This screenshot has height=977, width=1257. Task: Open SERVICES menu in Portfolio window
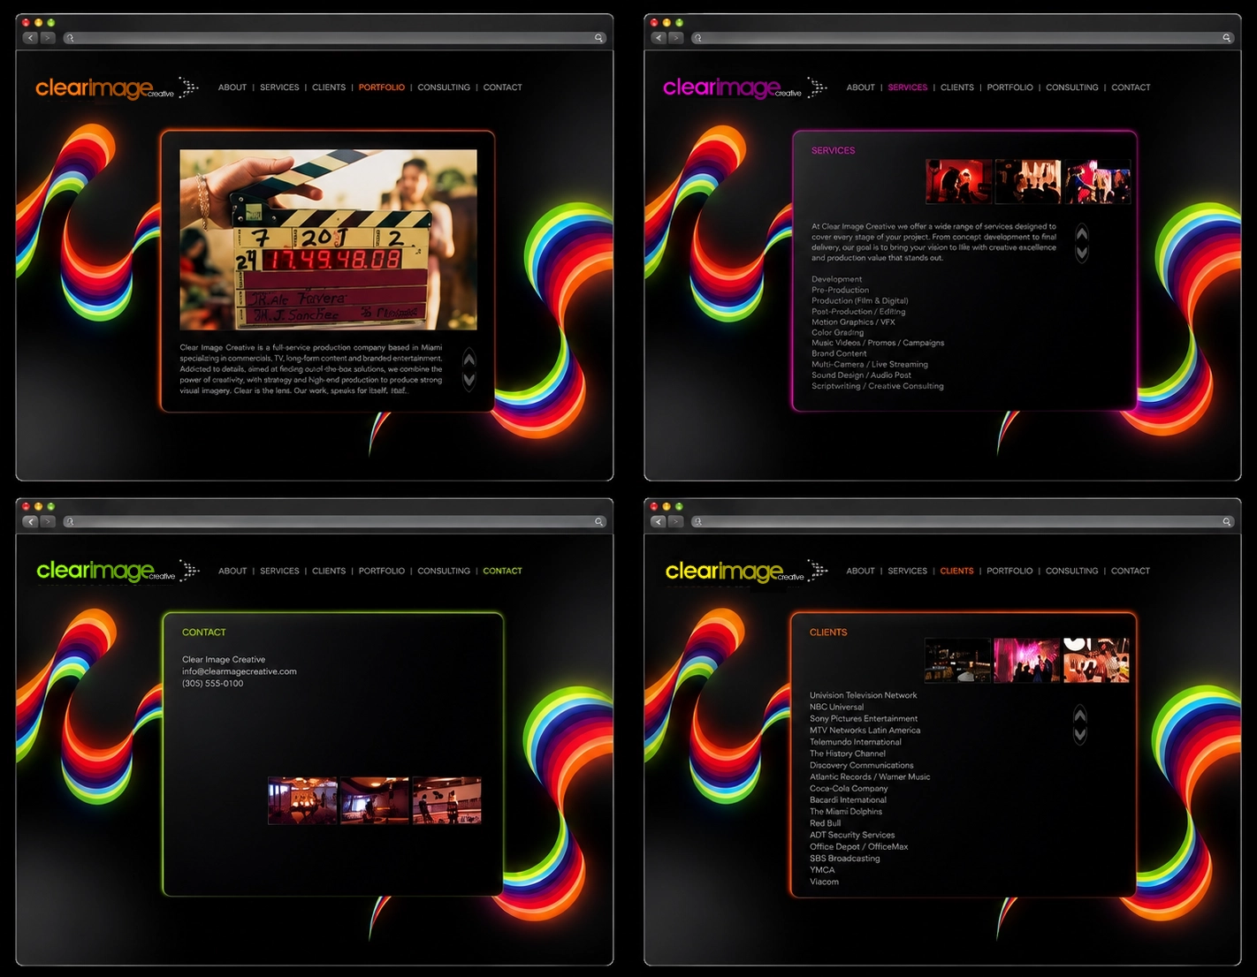(x=279, y=87)
